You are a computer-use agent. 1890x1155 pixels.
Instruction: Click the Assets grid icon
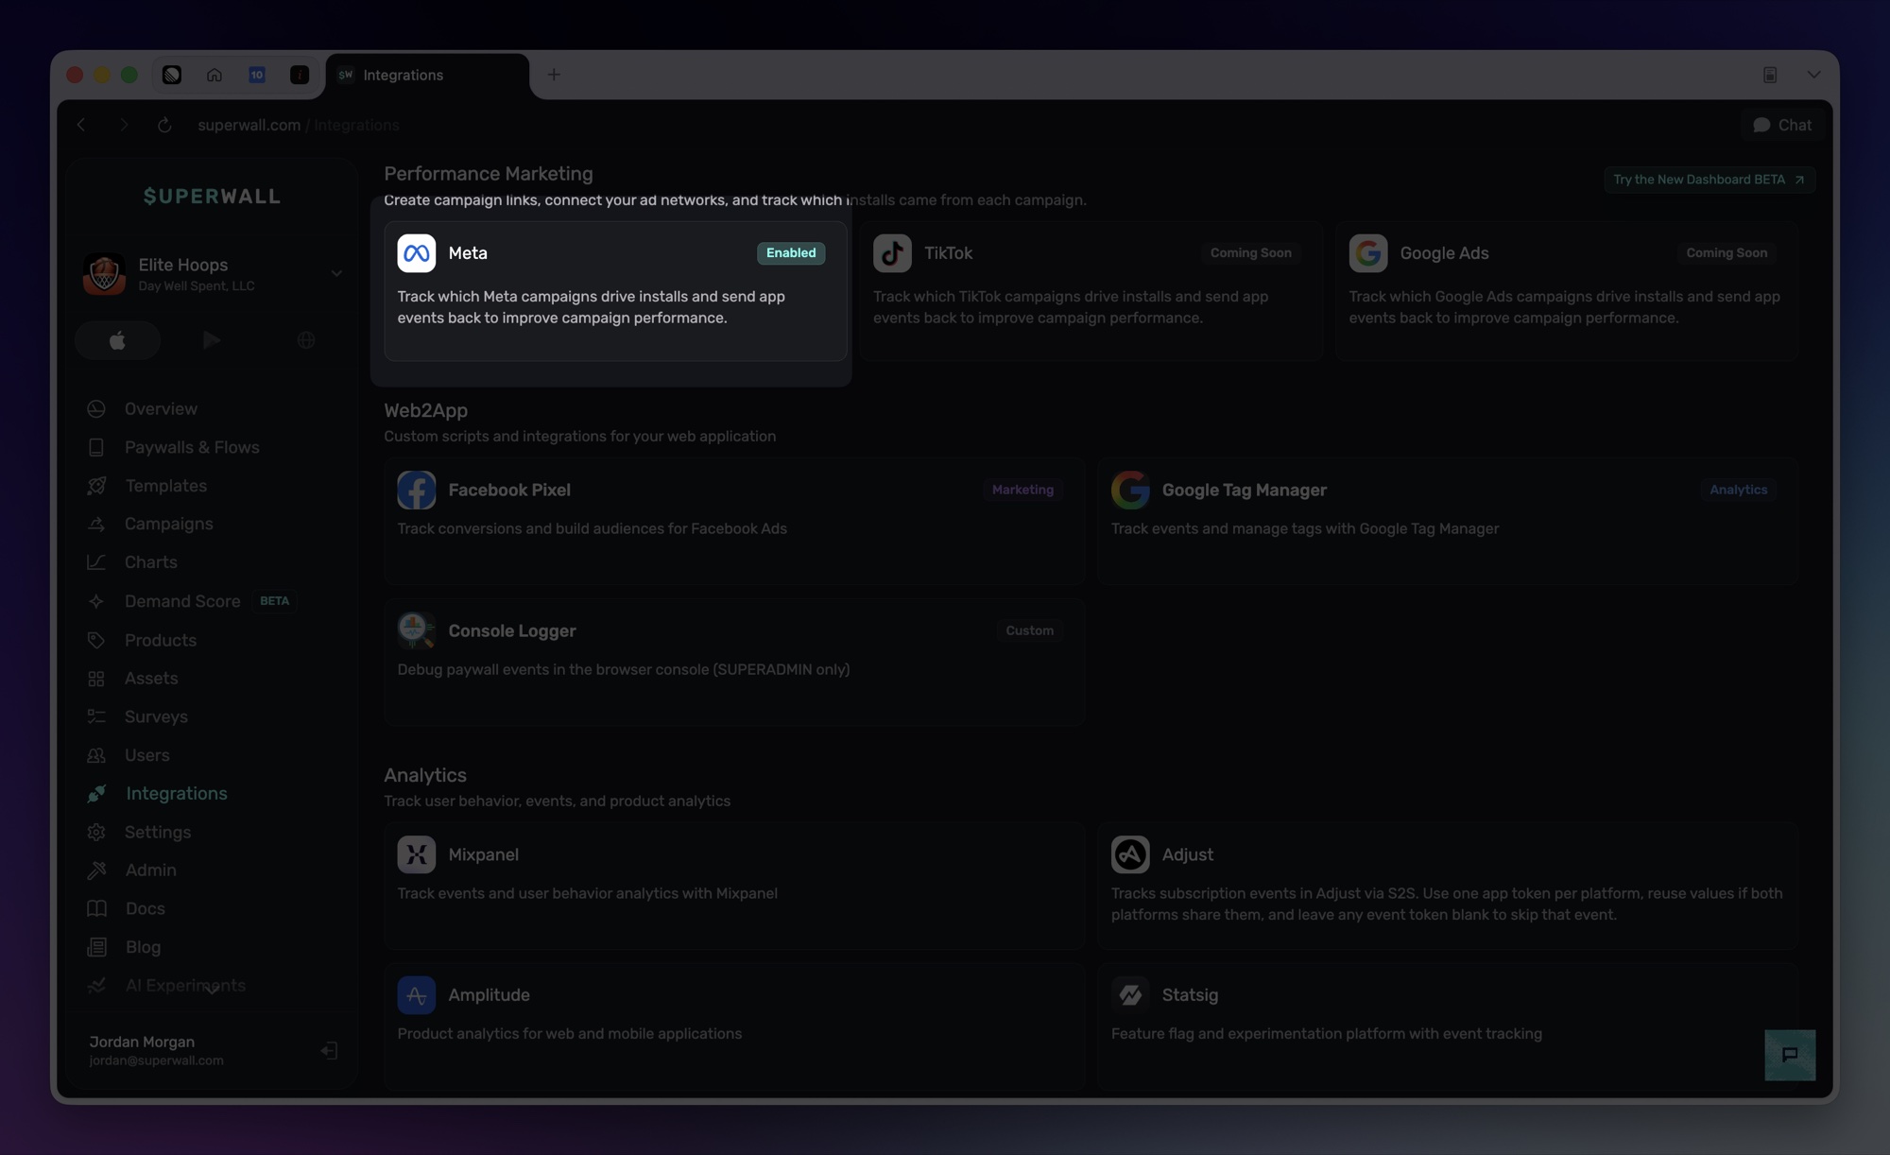coord(96,679)
